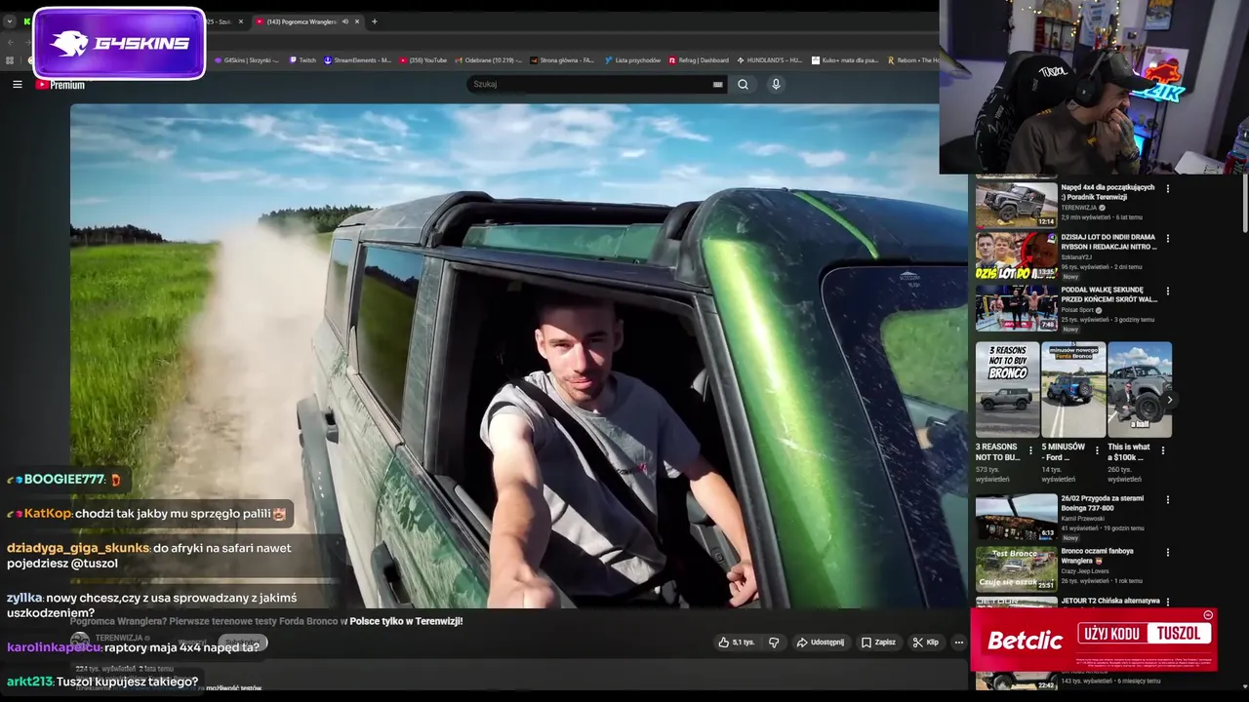Click the main Ford Bronco video player
Image resolution: width=1249 pixels, height=702 pixels.
518,356
